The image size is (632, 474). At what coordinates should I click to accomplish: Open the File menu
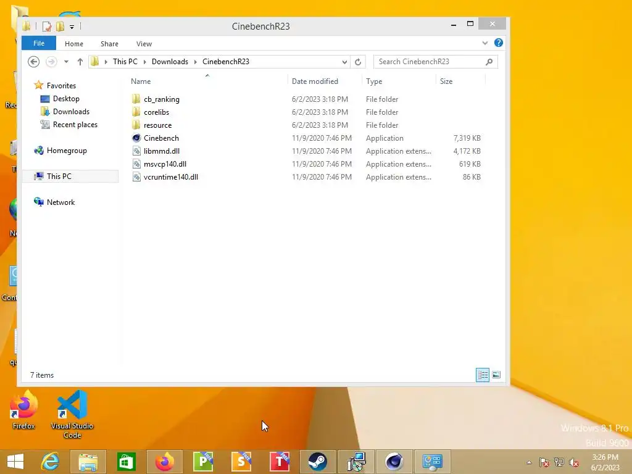pyautogui.click(x=39, y=43)
